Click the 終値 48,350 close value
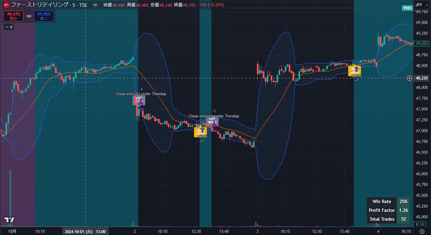 [185, 5]
